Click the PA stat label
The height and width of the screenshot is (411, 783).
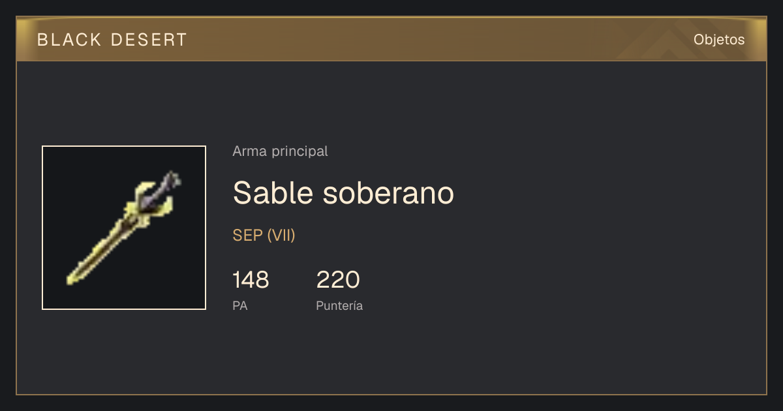(240, 305)
